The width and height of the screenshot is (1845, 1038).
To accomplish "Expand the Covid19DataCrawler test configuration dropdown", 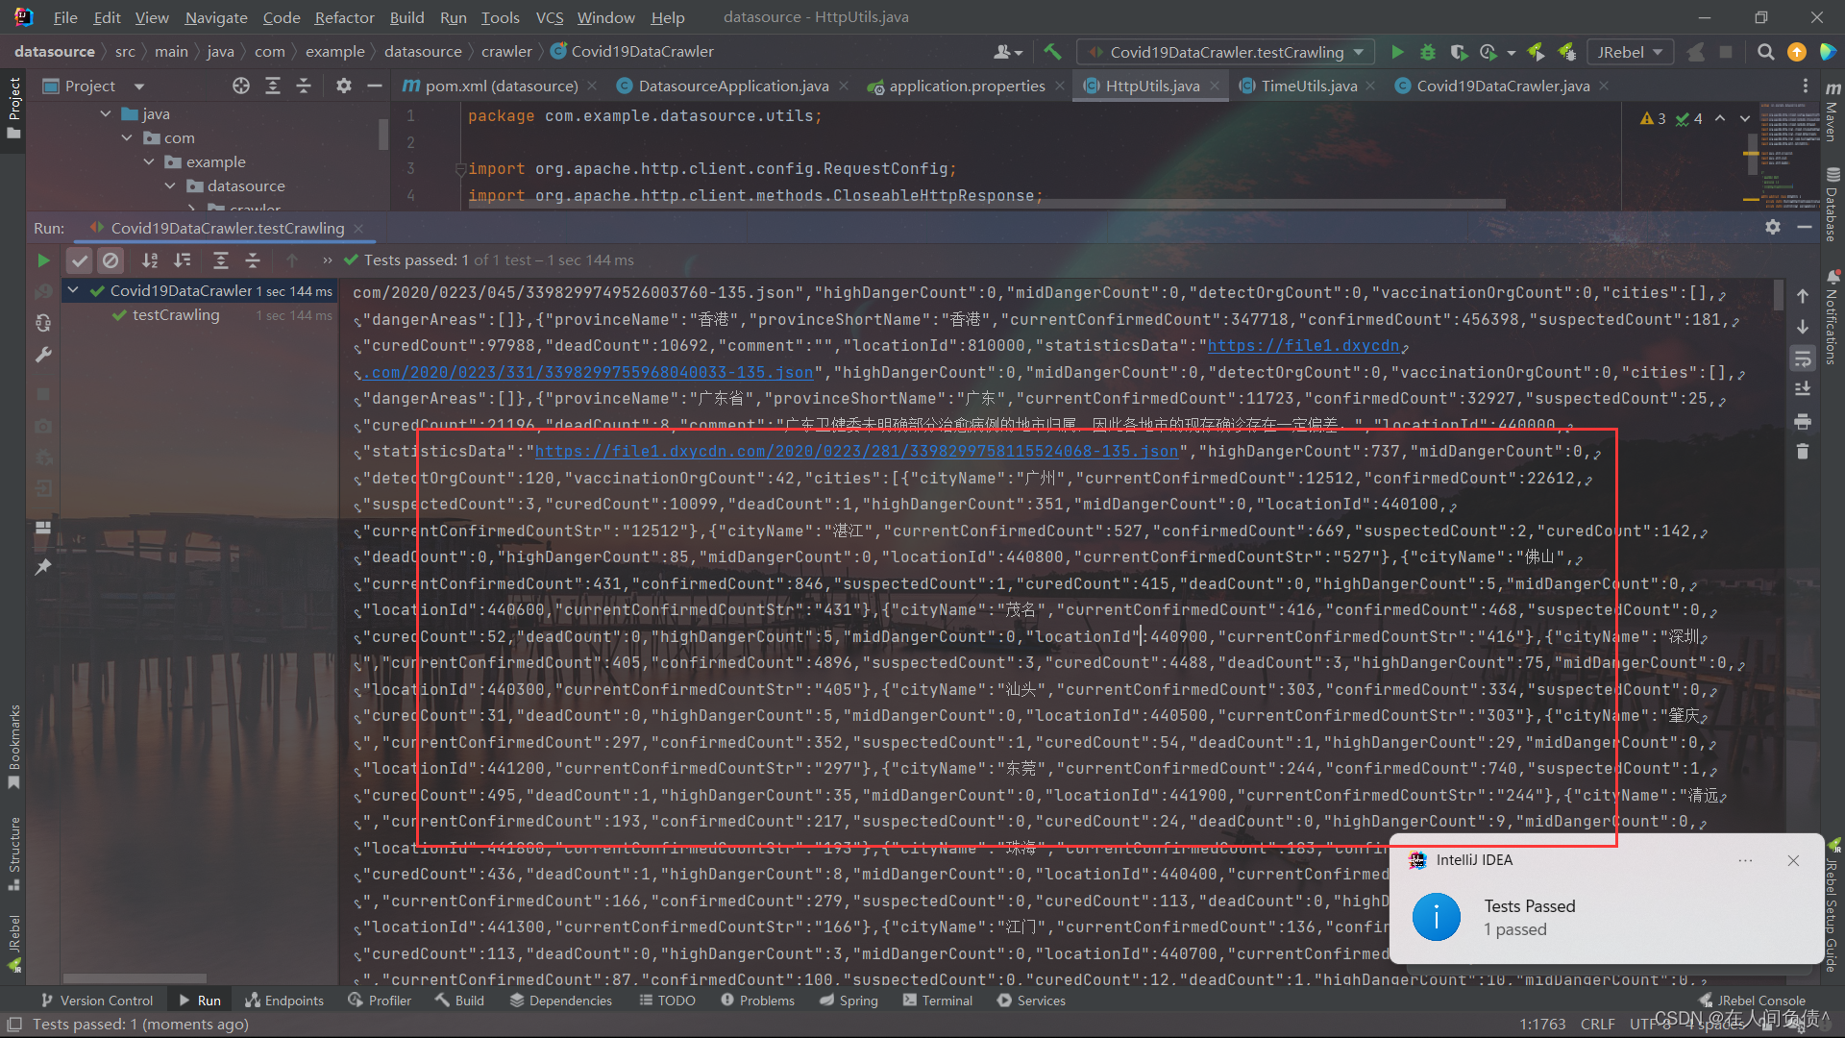I will point(1363,51).
